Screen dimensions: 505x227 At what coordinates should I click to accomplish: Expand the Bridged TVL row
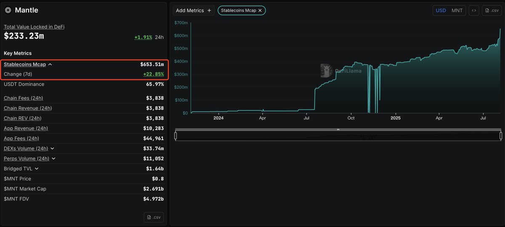[x=37, y=169]
